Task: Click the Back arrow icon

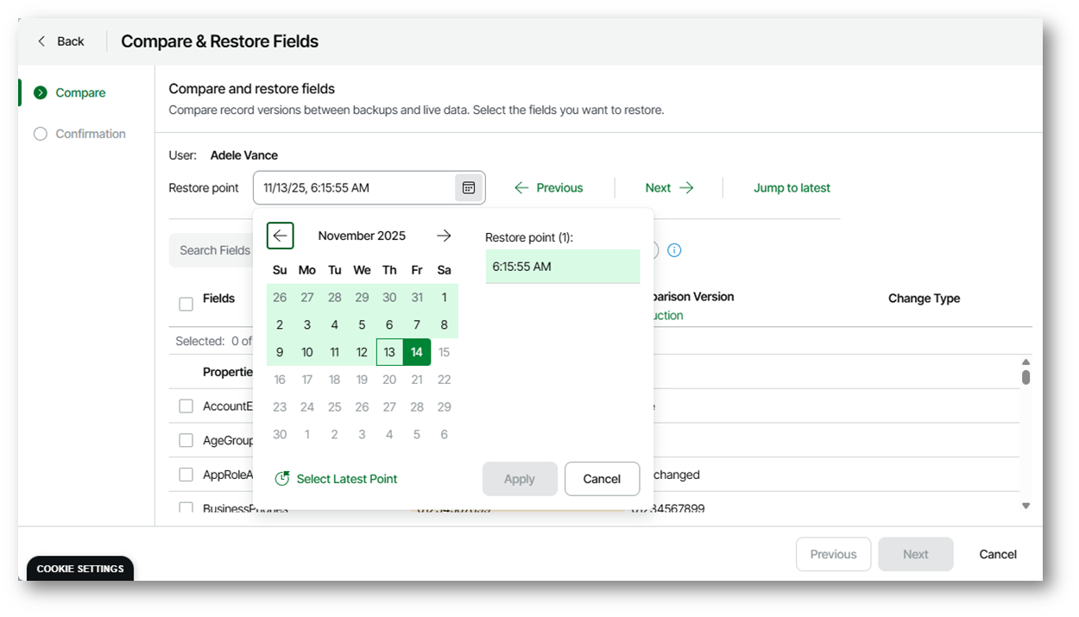Action: [x=41, y=41]
